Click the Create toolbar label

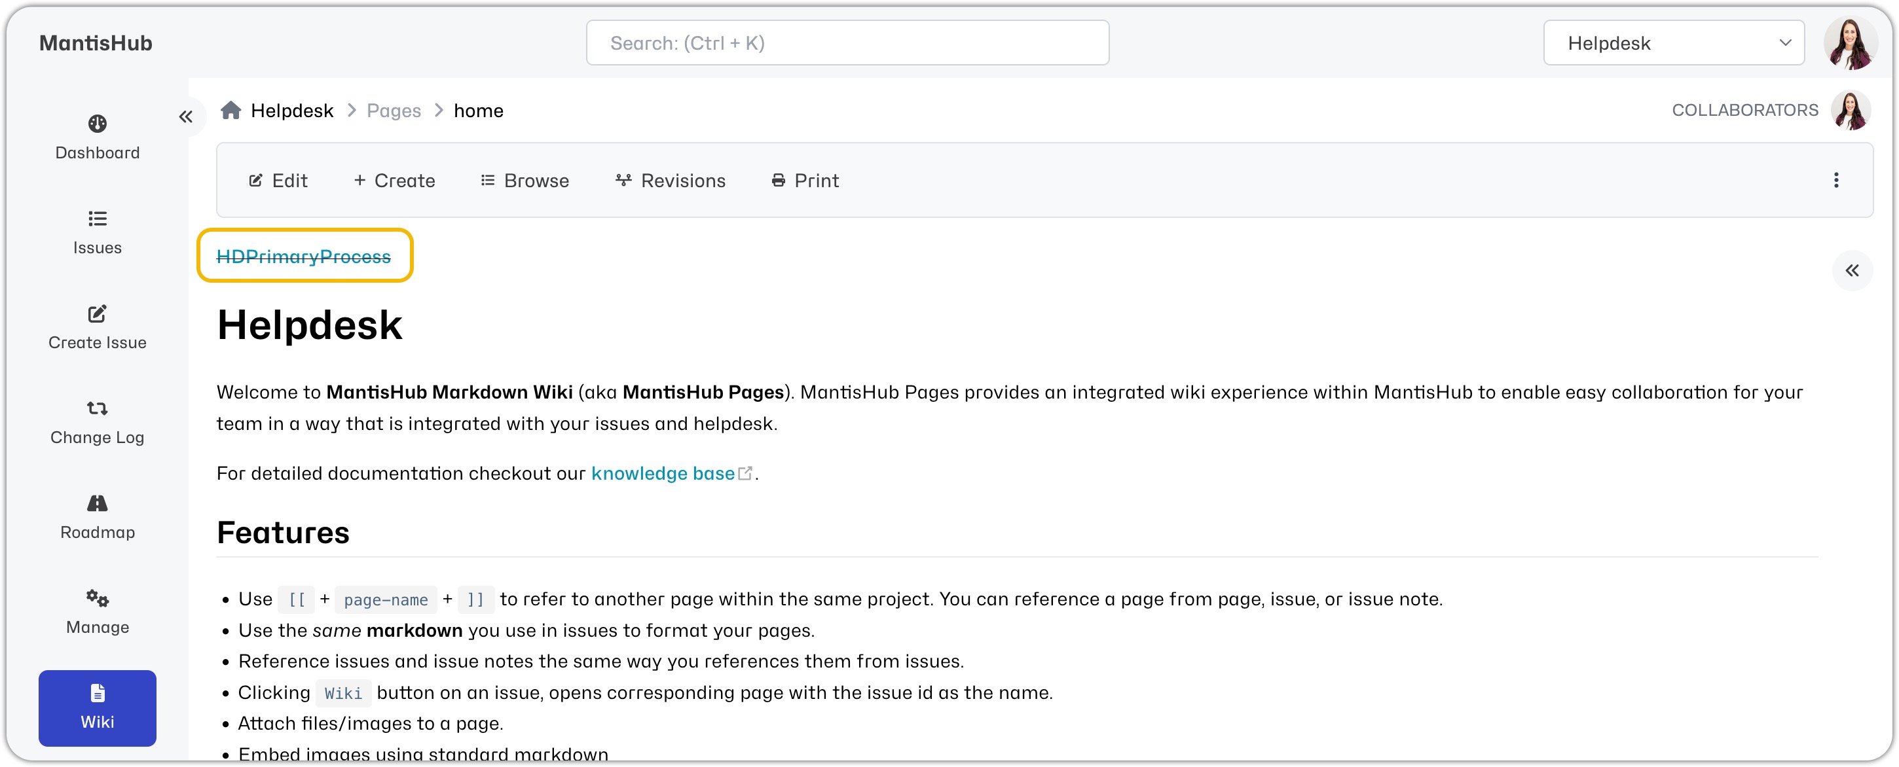click(405, 181)
